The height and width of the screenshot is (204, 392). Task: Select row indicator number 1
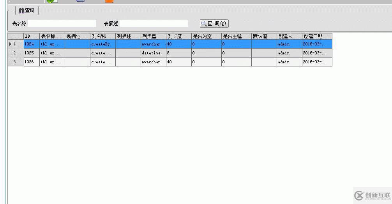[x=16, y=44]
